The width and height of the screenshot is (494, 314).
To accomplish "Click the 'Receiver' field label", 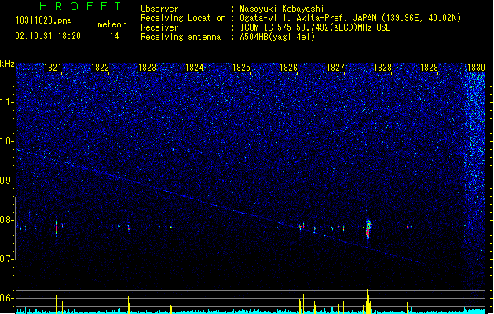I will pyautogui.click(x=159, y=27).
